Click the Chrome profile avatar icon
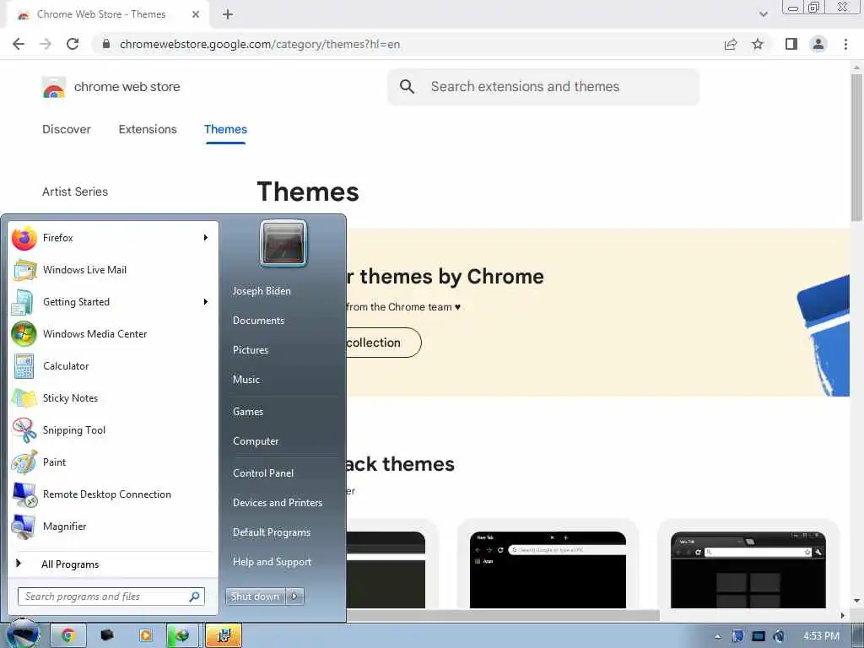 point(818,44)
